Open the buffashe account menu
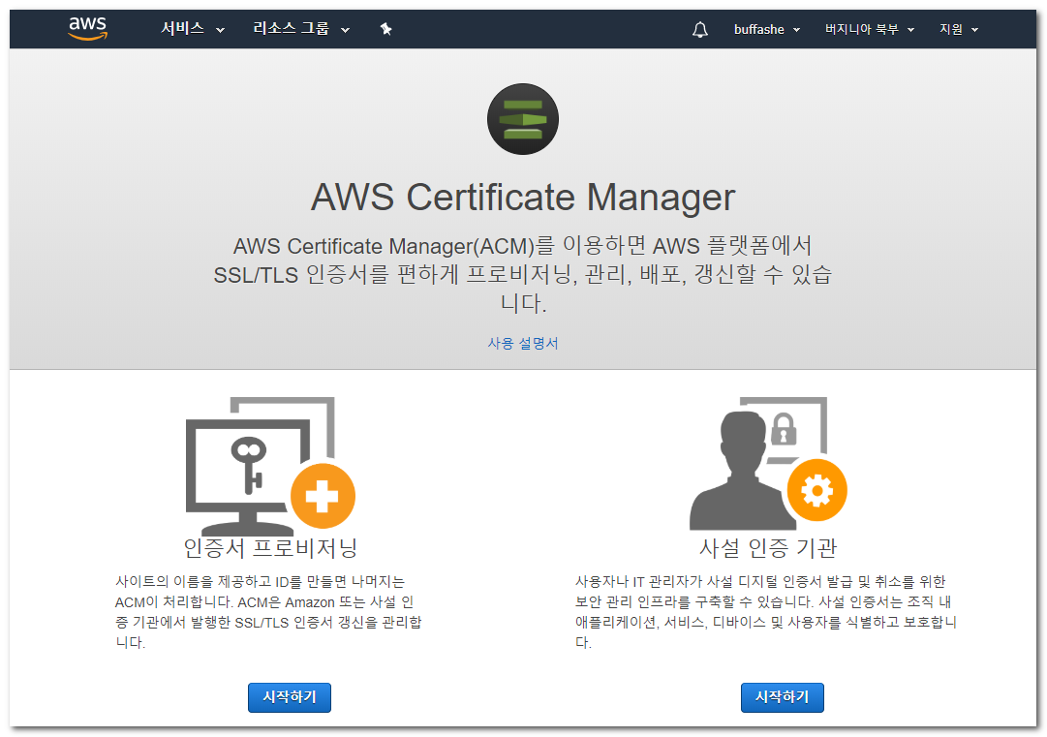 coord(766,29)
